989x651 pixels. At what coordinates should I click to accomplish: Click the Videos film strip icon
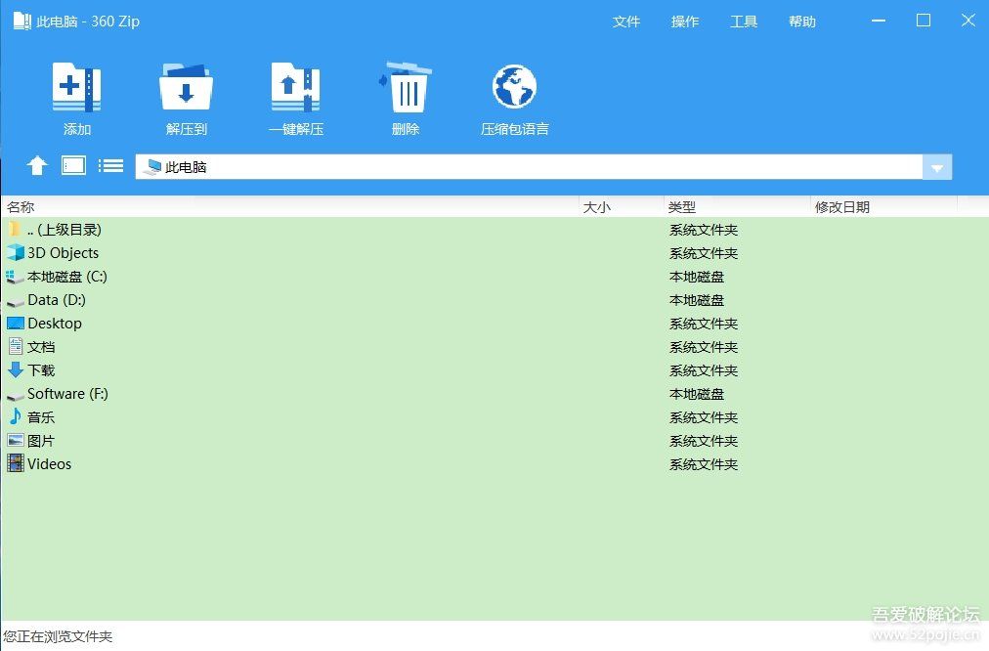coord(15,463)
